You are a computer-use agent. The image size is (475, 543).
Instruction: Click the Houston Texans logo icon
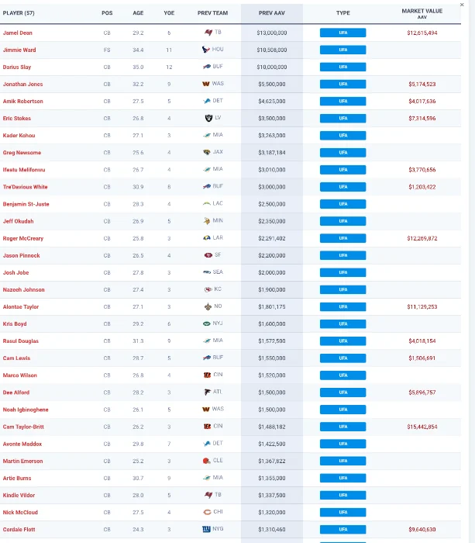tap(205, 50)
